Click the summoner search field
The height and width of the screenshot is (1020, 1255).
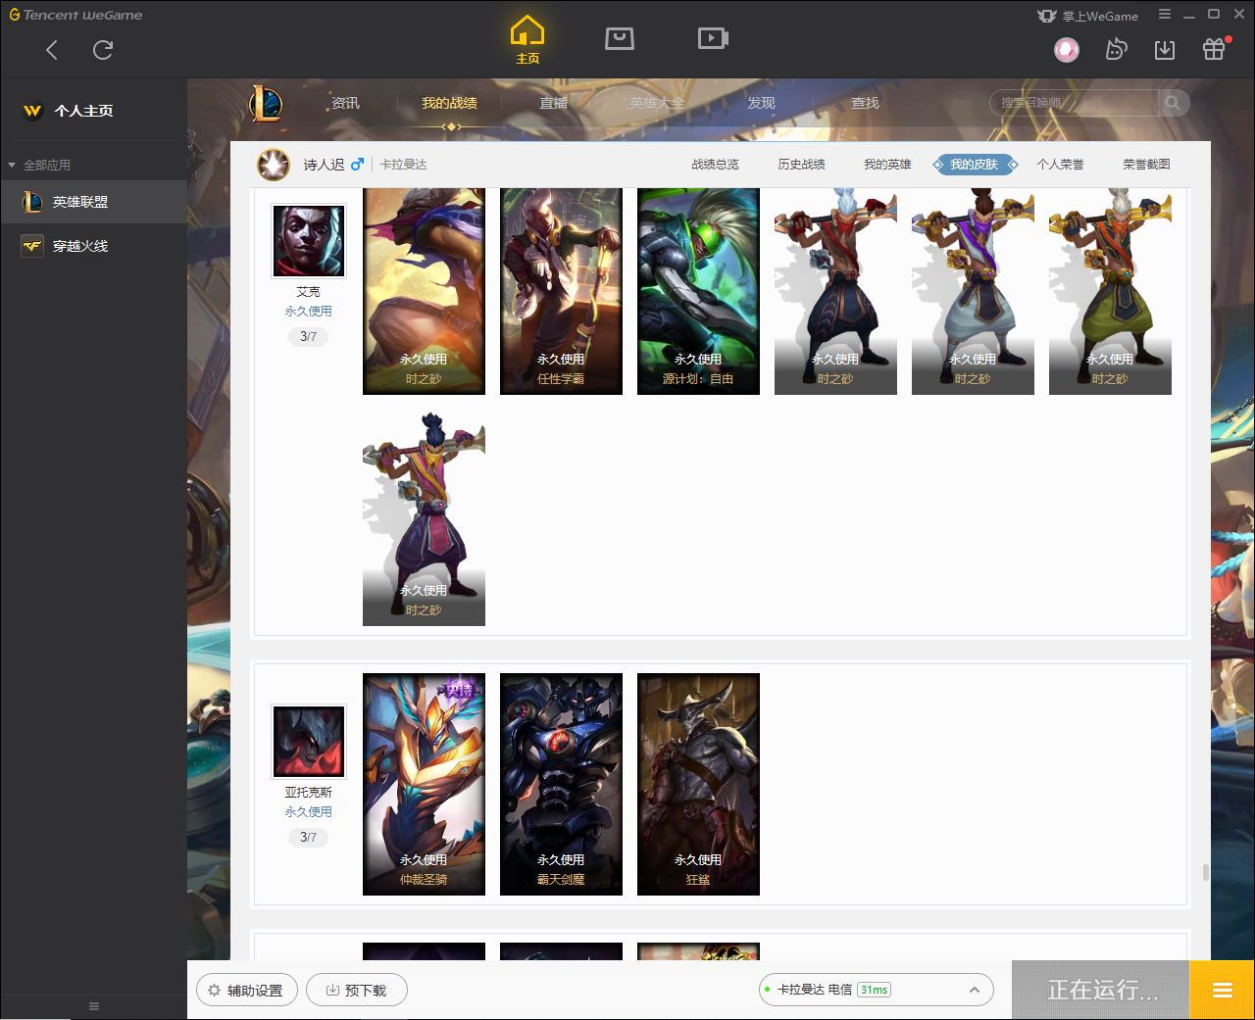pyautogui.click(x=1075, y=103)
